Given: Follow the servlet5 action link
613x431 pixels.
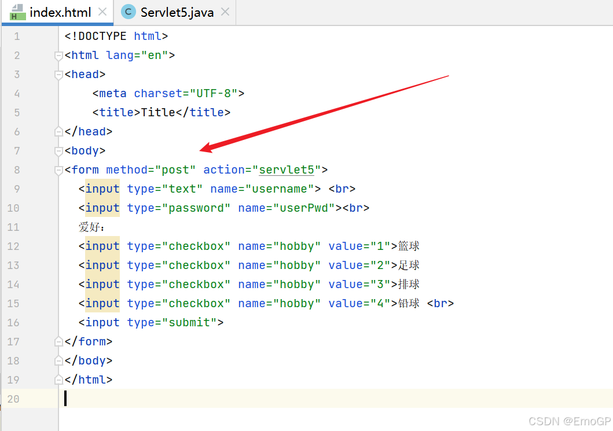Looking at the screenshot, I should pos(287,170).
